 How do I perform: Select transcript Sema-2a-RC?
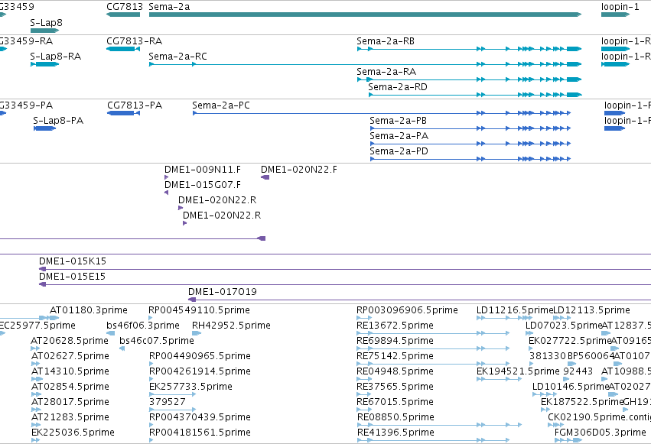365,64
